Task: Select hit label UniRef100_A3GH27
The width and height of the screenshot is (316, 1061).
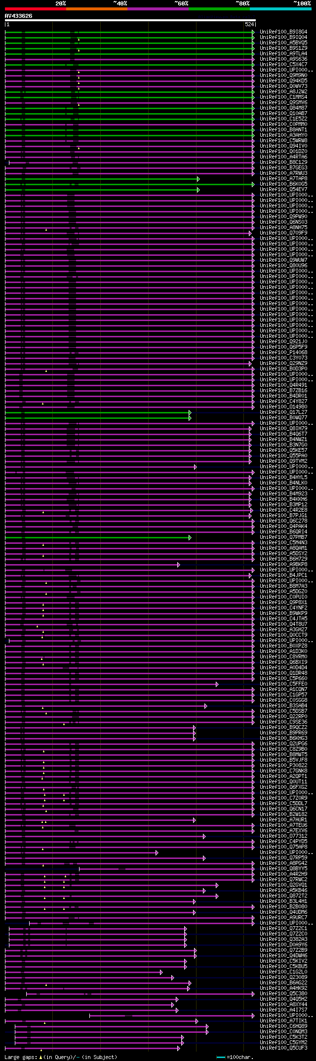Action: [283, 629]
